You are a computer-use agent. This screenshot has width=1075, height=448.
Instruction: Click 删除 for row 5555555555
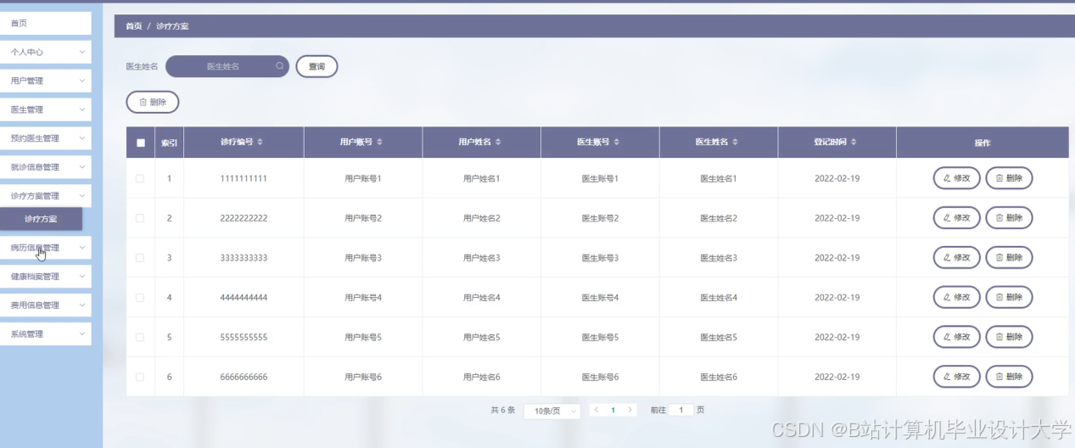coord(1009,337)
